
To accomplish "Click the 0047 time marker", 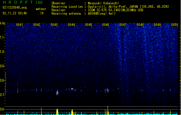I will click(x=123, y=25).
